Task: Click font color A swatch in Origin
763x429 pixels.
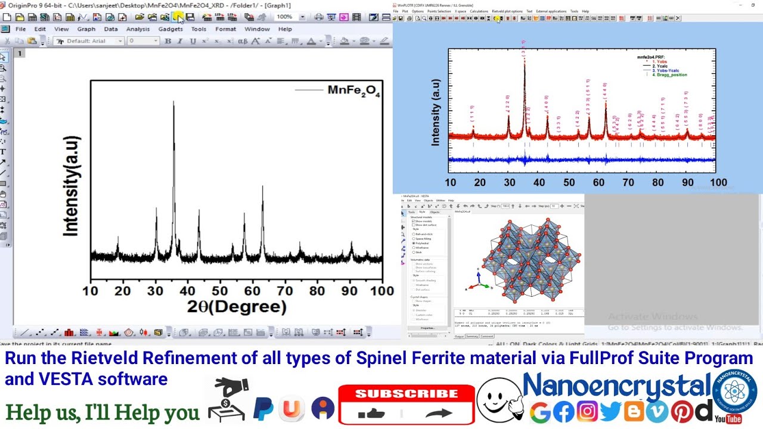Action: tap(311, 41)
